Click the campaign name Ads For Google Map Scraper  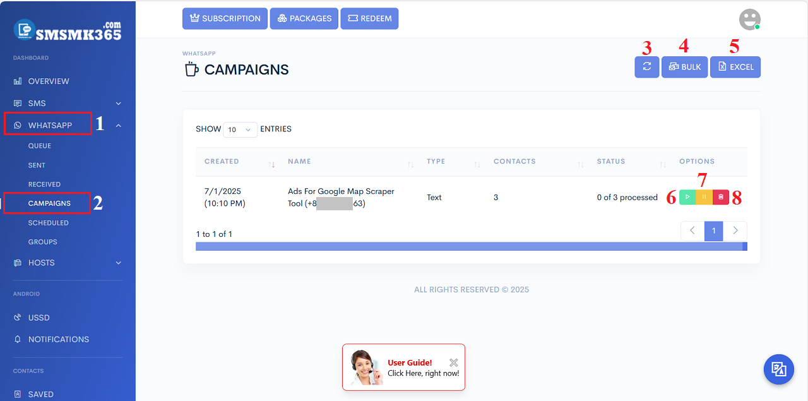coord(341,197)
